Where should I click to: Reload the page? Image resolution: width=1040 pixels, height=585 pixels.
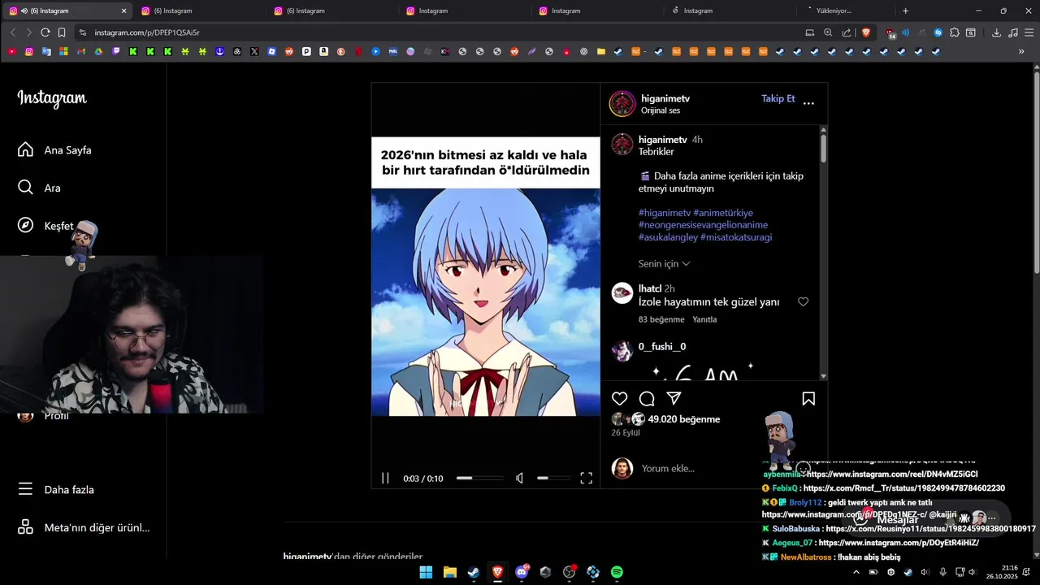45,32
